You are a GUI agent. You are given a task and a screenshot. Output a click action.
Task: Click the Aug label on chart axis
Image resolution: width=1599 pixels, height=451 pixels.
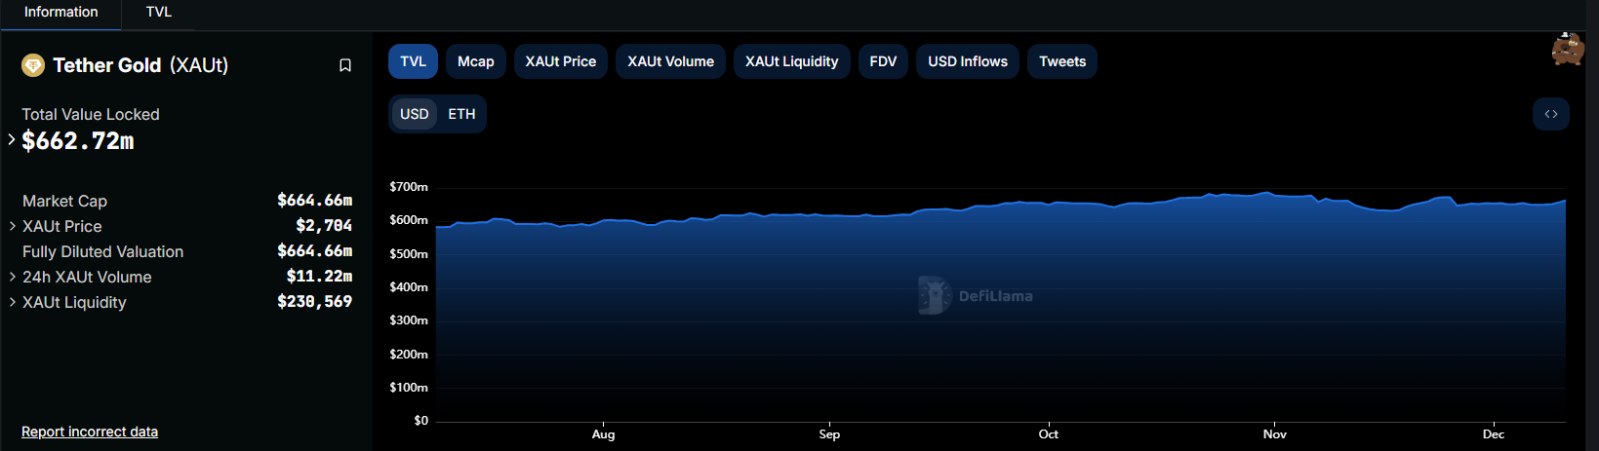(x=603, y=434)
